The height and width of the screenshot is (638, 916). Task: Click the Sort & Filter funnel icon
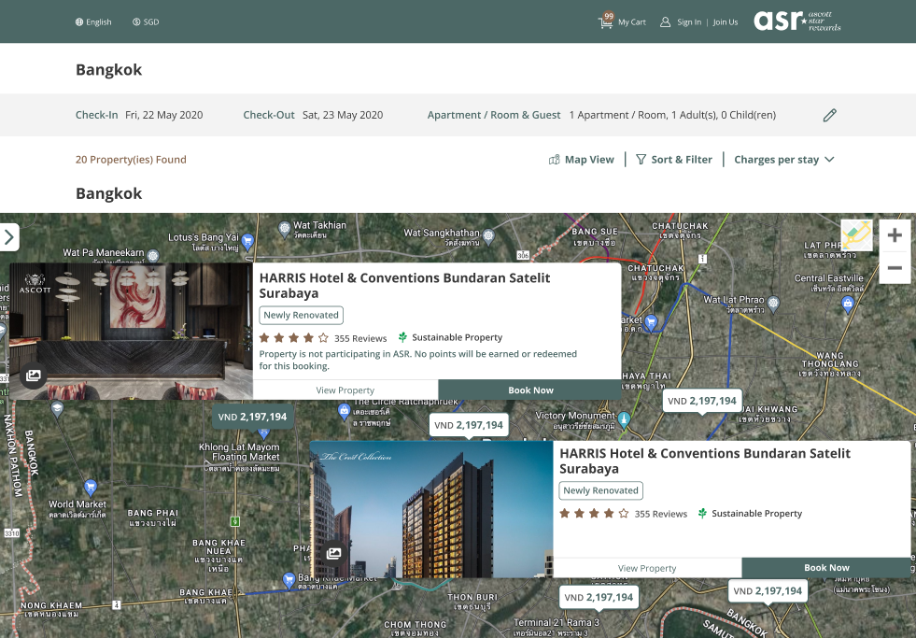pyautogui.click(x=641, y=160)
